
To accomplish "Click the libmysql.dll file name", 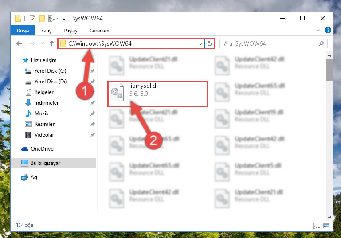I will [x=144, y=86].
